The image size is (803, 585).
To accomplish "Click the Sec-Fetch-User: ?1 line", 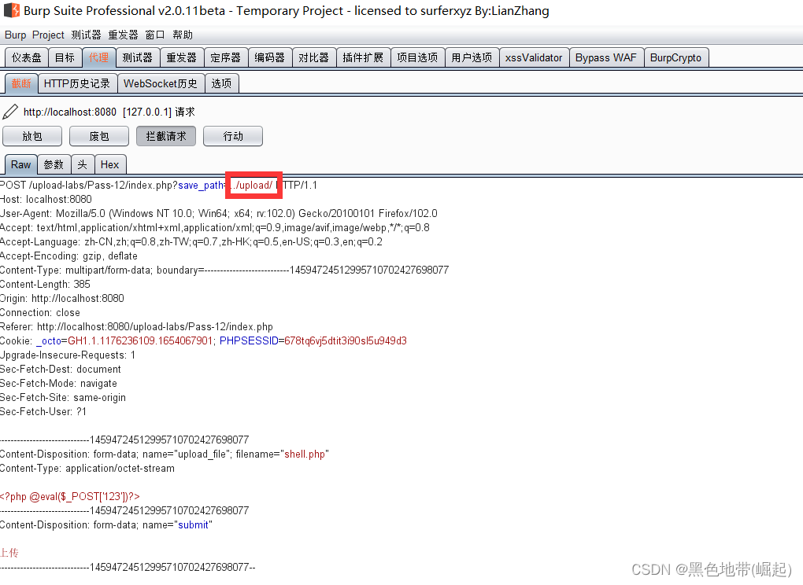I will tap(43, 412).
